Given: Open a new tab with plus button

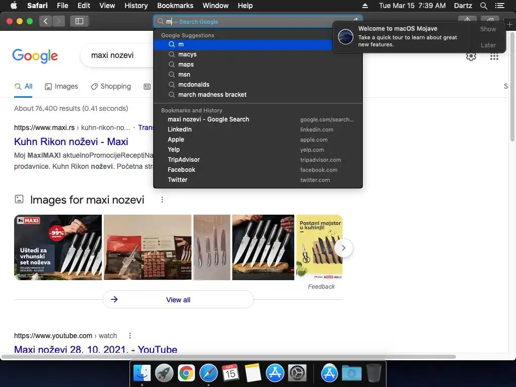Looking at the screenshot, I should pyautogui.click(x=510, y=24).
